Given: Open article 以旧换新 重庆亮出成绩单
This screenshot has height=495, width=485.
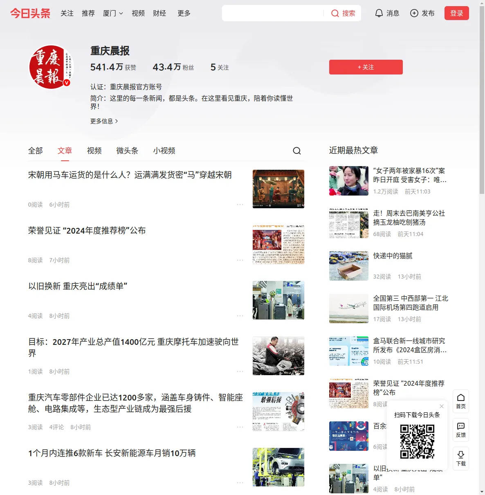Looking at the screenshot, I should tap(78, 286).
